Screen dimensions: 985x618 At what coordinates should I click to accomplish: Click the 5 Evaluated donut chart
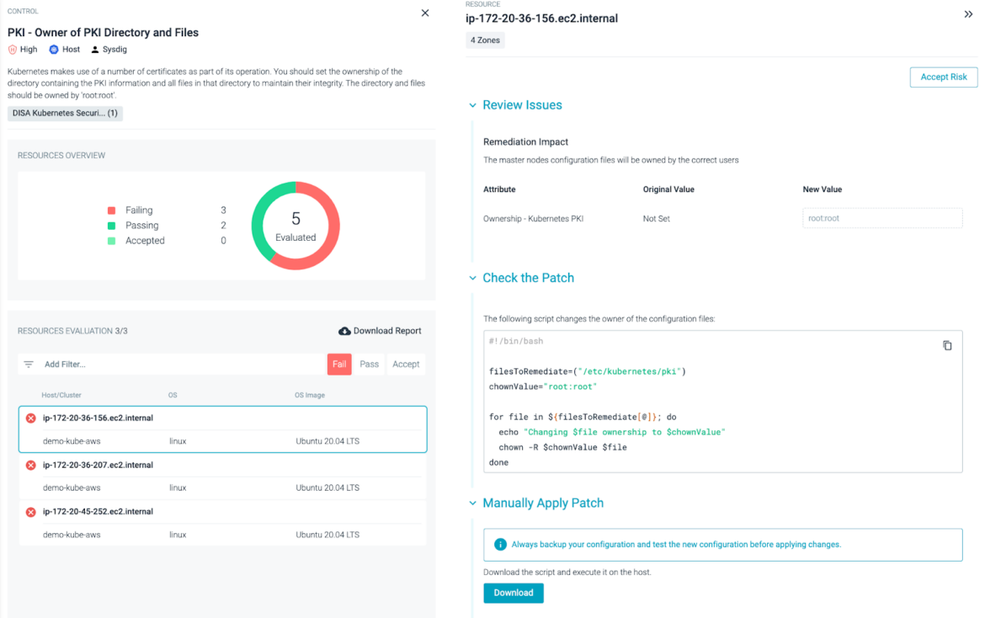295,224
